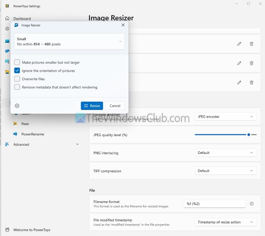Click the Advanced category icon
265x236 pixels.
tap(7, 144)
